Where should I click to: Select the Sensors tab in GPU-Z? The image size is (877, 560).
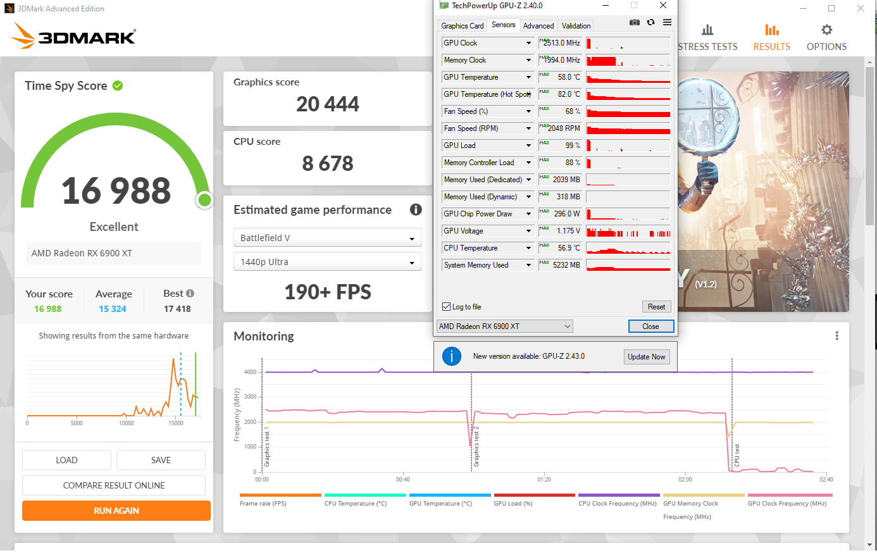(504, 25)
